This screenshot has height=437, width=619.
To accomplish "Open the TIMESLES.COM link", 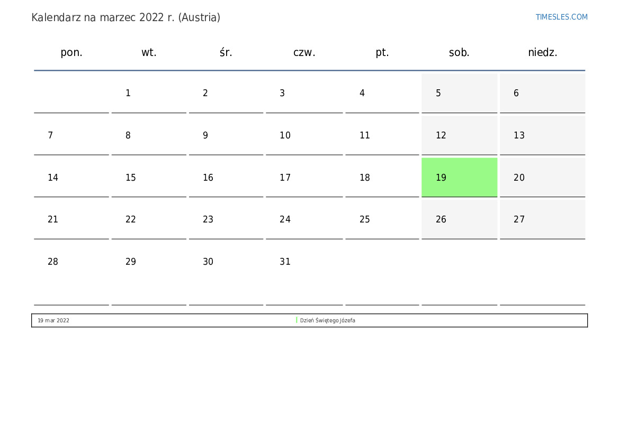I will (561, 17).
